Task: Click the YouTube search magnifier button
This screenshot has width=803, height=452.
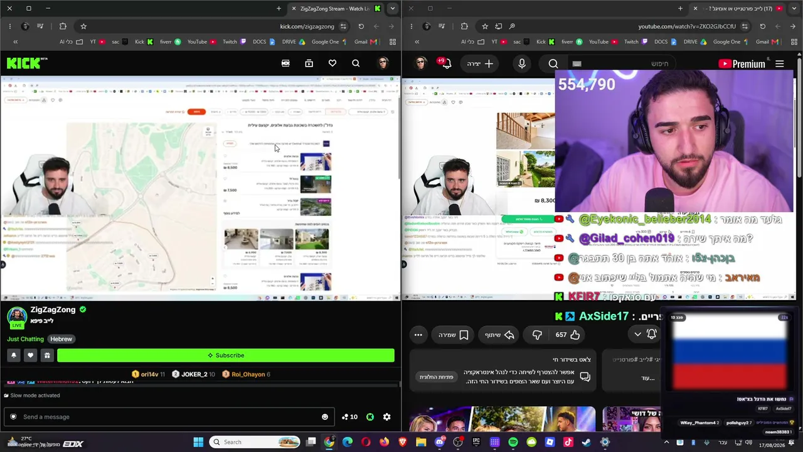Action: tap(553, 63)
